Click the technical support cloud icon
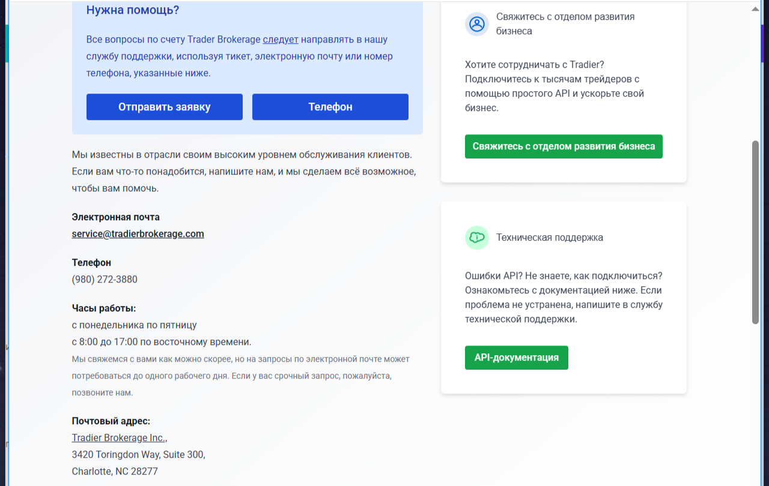 point(477,238)
